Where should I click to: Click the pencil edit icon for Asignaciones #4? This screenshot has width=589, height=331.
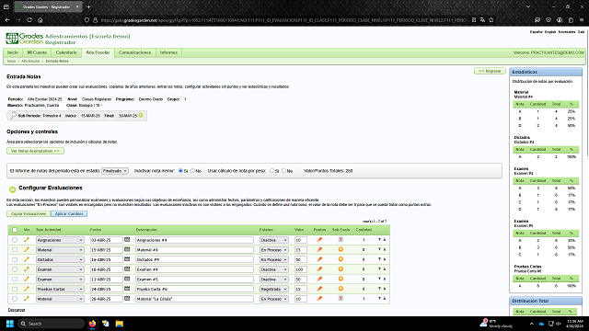(x=27, y=240)
